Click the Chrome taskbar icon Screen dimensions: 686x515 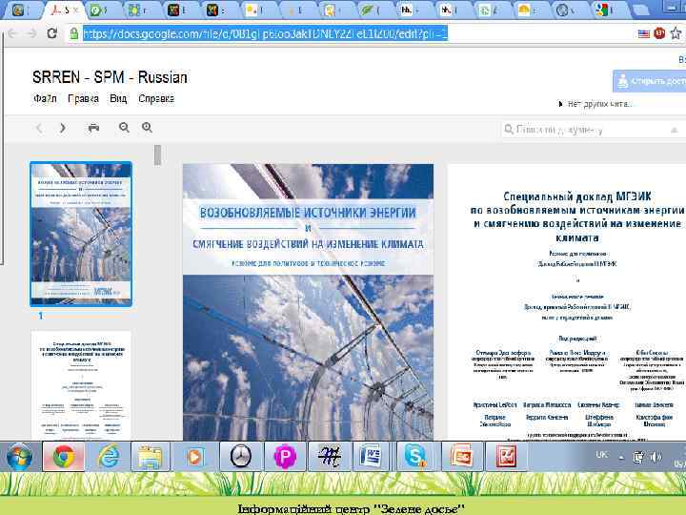pyautogui.click(x=64, y=456)
